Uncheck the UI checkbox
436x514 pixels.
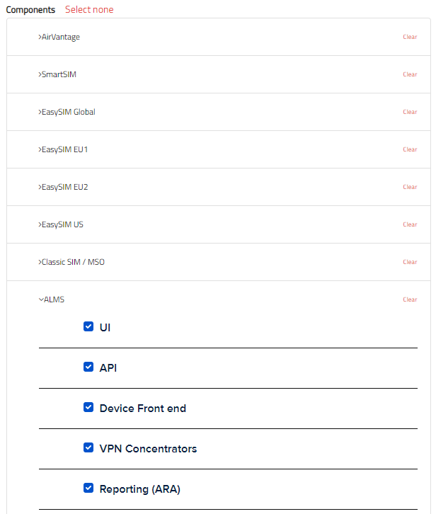88,326
